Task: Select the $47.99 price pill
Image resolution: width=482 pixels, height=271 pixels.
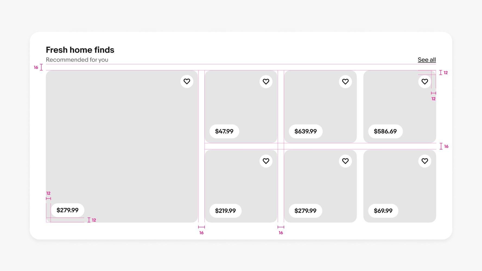Action: [224, 131]
